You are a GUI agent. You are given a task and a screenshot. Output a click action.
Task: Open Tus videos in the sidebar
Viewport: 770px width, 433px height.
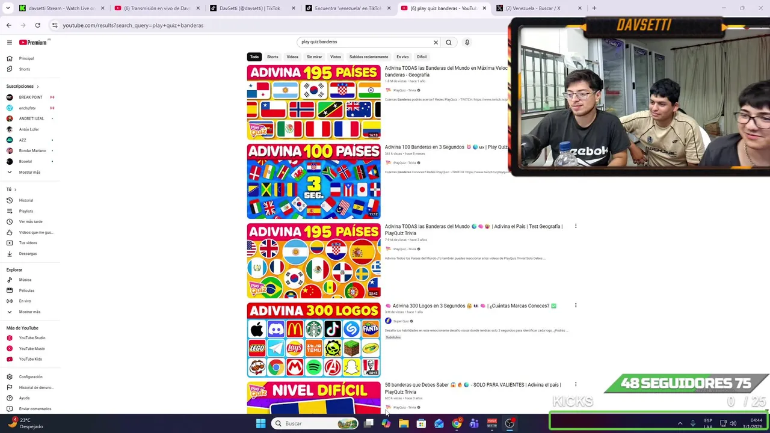point(28,243)
